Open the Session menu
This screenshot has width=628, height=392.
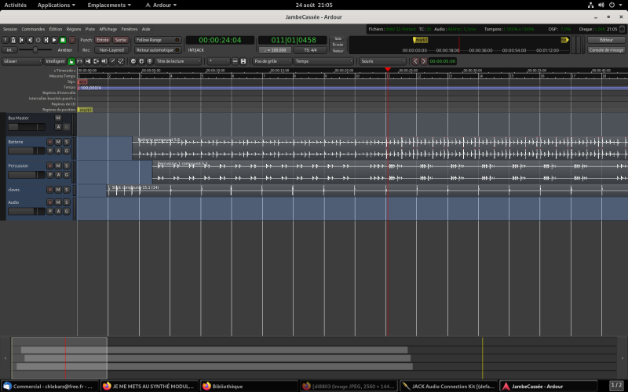point(9,28)
